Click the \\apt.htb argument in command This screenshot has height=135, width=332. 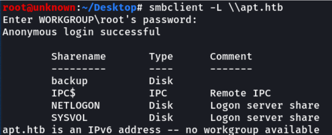pos(255,8)
